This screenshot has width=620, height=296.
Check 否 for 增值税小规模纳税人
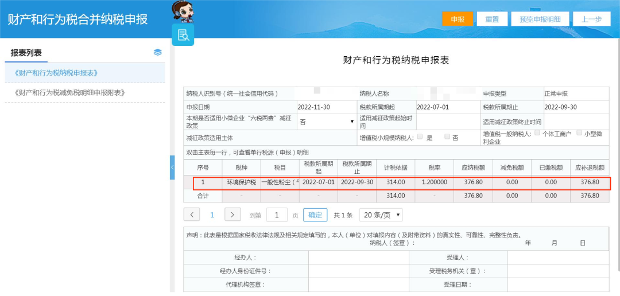(x=447, y=137)
